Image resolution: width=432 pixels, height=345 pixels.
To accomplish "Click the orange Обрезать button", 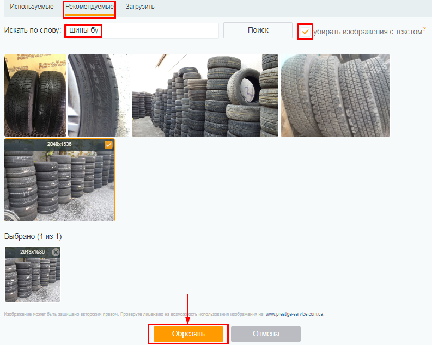I will point(188,334).
